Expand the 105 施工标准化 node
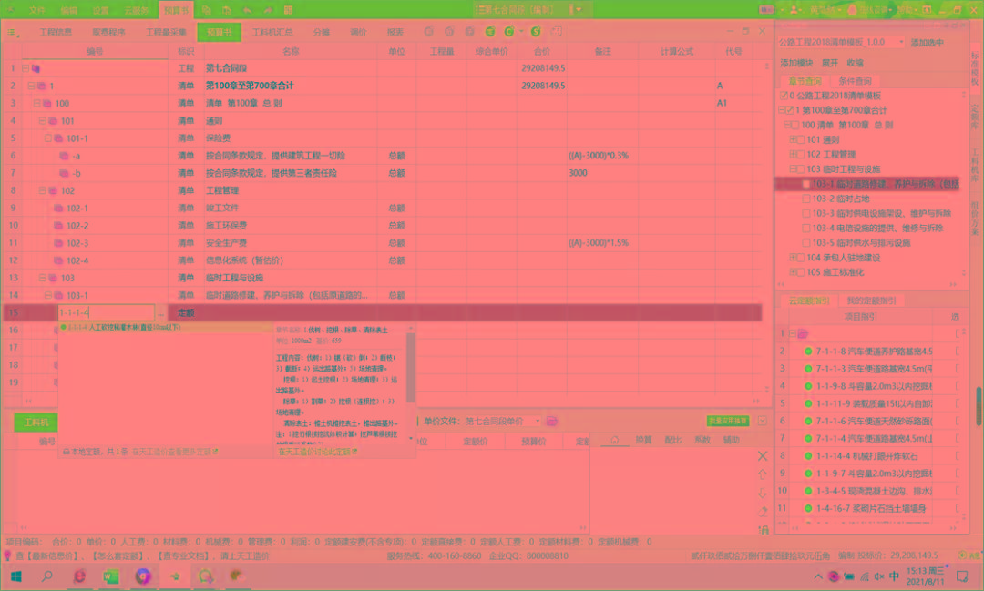984x591 pixels. click(x=793, y=272)
